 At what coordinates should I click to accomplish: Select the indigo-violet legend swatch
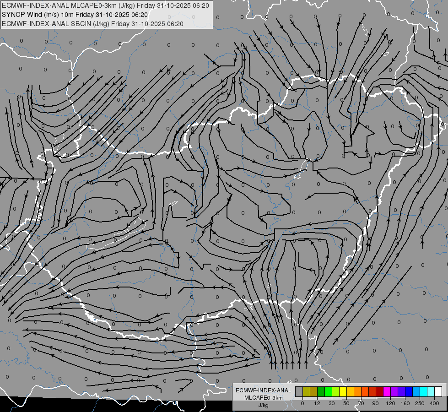tap(402, 391)
